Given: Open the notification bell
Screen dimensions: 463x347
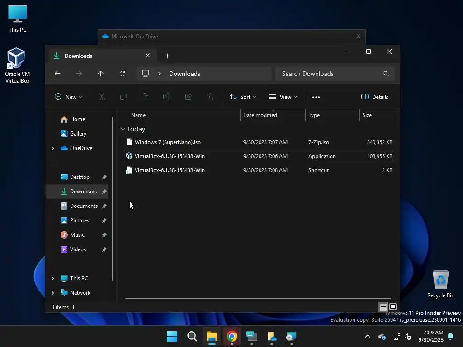Looking at the screenshot, I should [x=451, y=336].
